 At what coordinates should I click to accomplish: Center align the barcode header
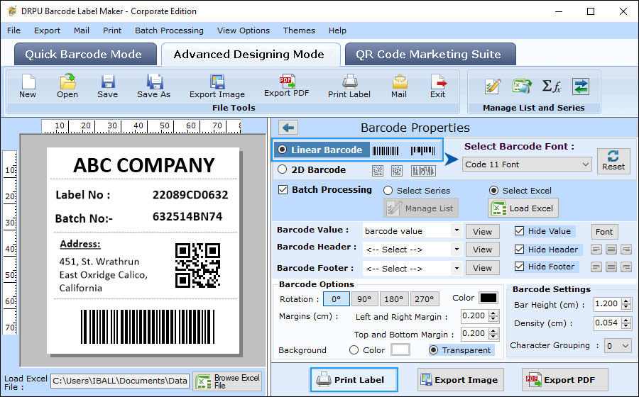tap(611, 249)
